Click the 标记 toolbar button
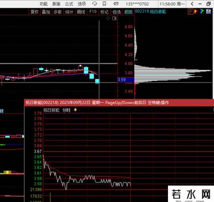This screenshot has width=214, height=202. (105, 12)
